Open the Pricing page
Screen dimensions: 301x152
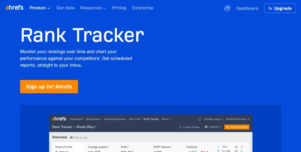pos(119,8)
